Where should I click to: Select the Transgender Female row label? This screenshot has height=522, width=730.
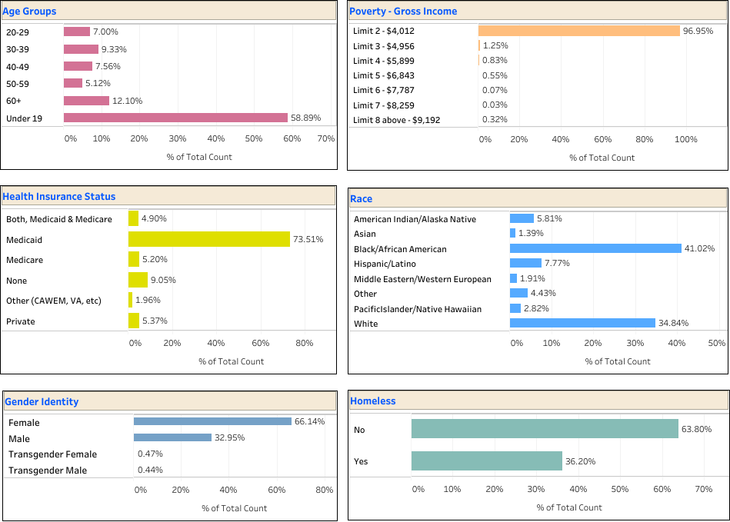[x=53, y=454]
